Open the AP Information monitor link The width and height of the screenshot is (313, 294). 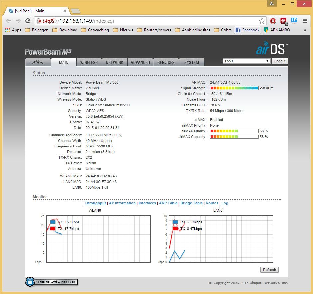[x=122, y=203]
